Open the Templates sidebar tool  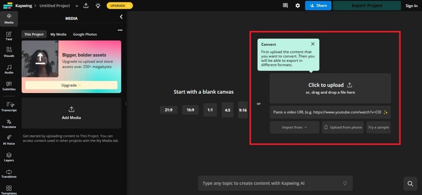click(9, 190)
